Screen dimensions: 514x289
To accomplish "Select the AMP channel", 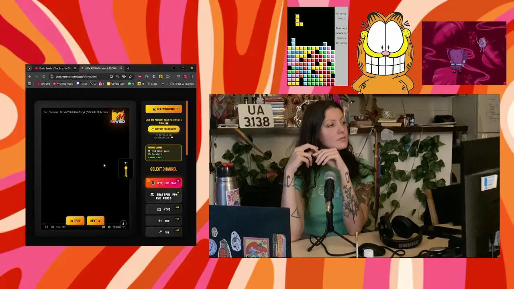I will click(x=163, y=221).
